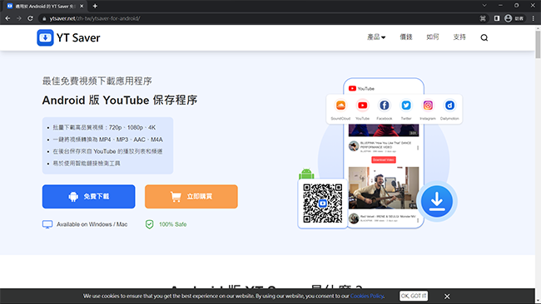Expand the 產品 products dropdown menu
Image resolution: width=541 pixels, height=304 pixels.
click(x=376, y=37)
